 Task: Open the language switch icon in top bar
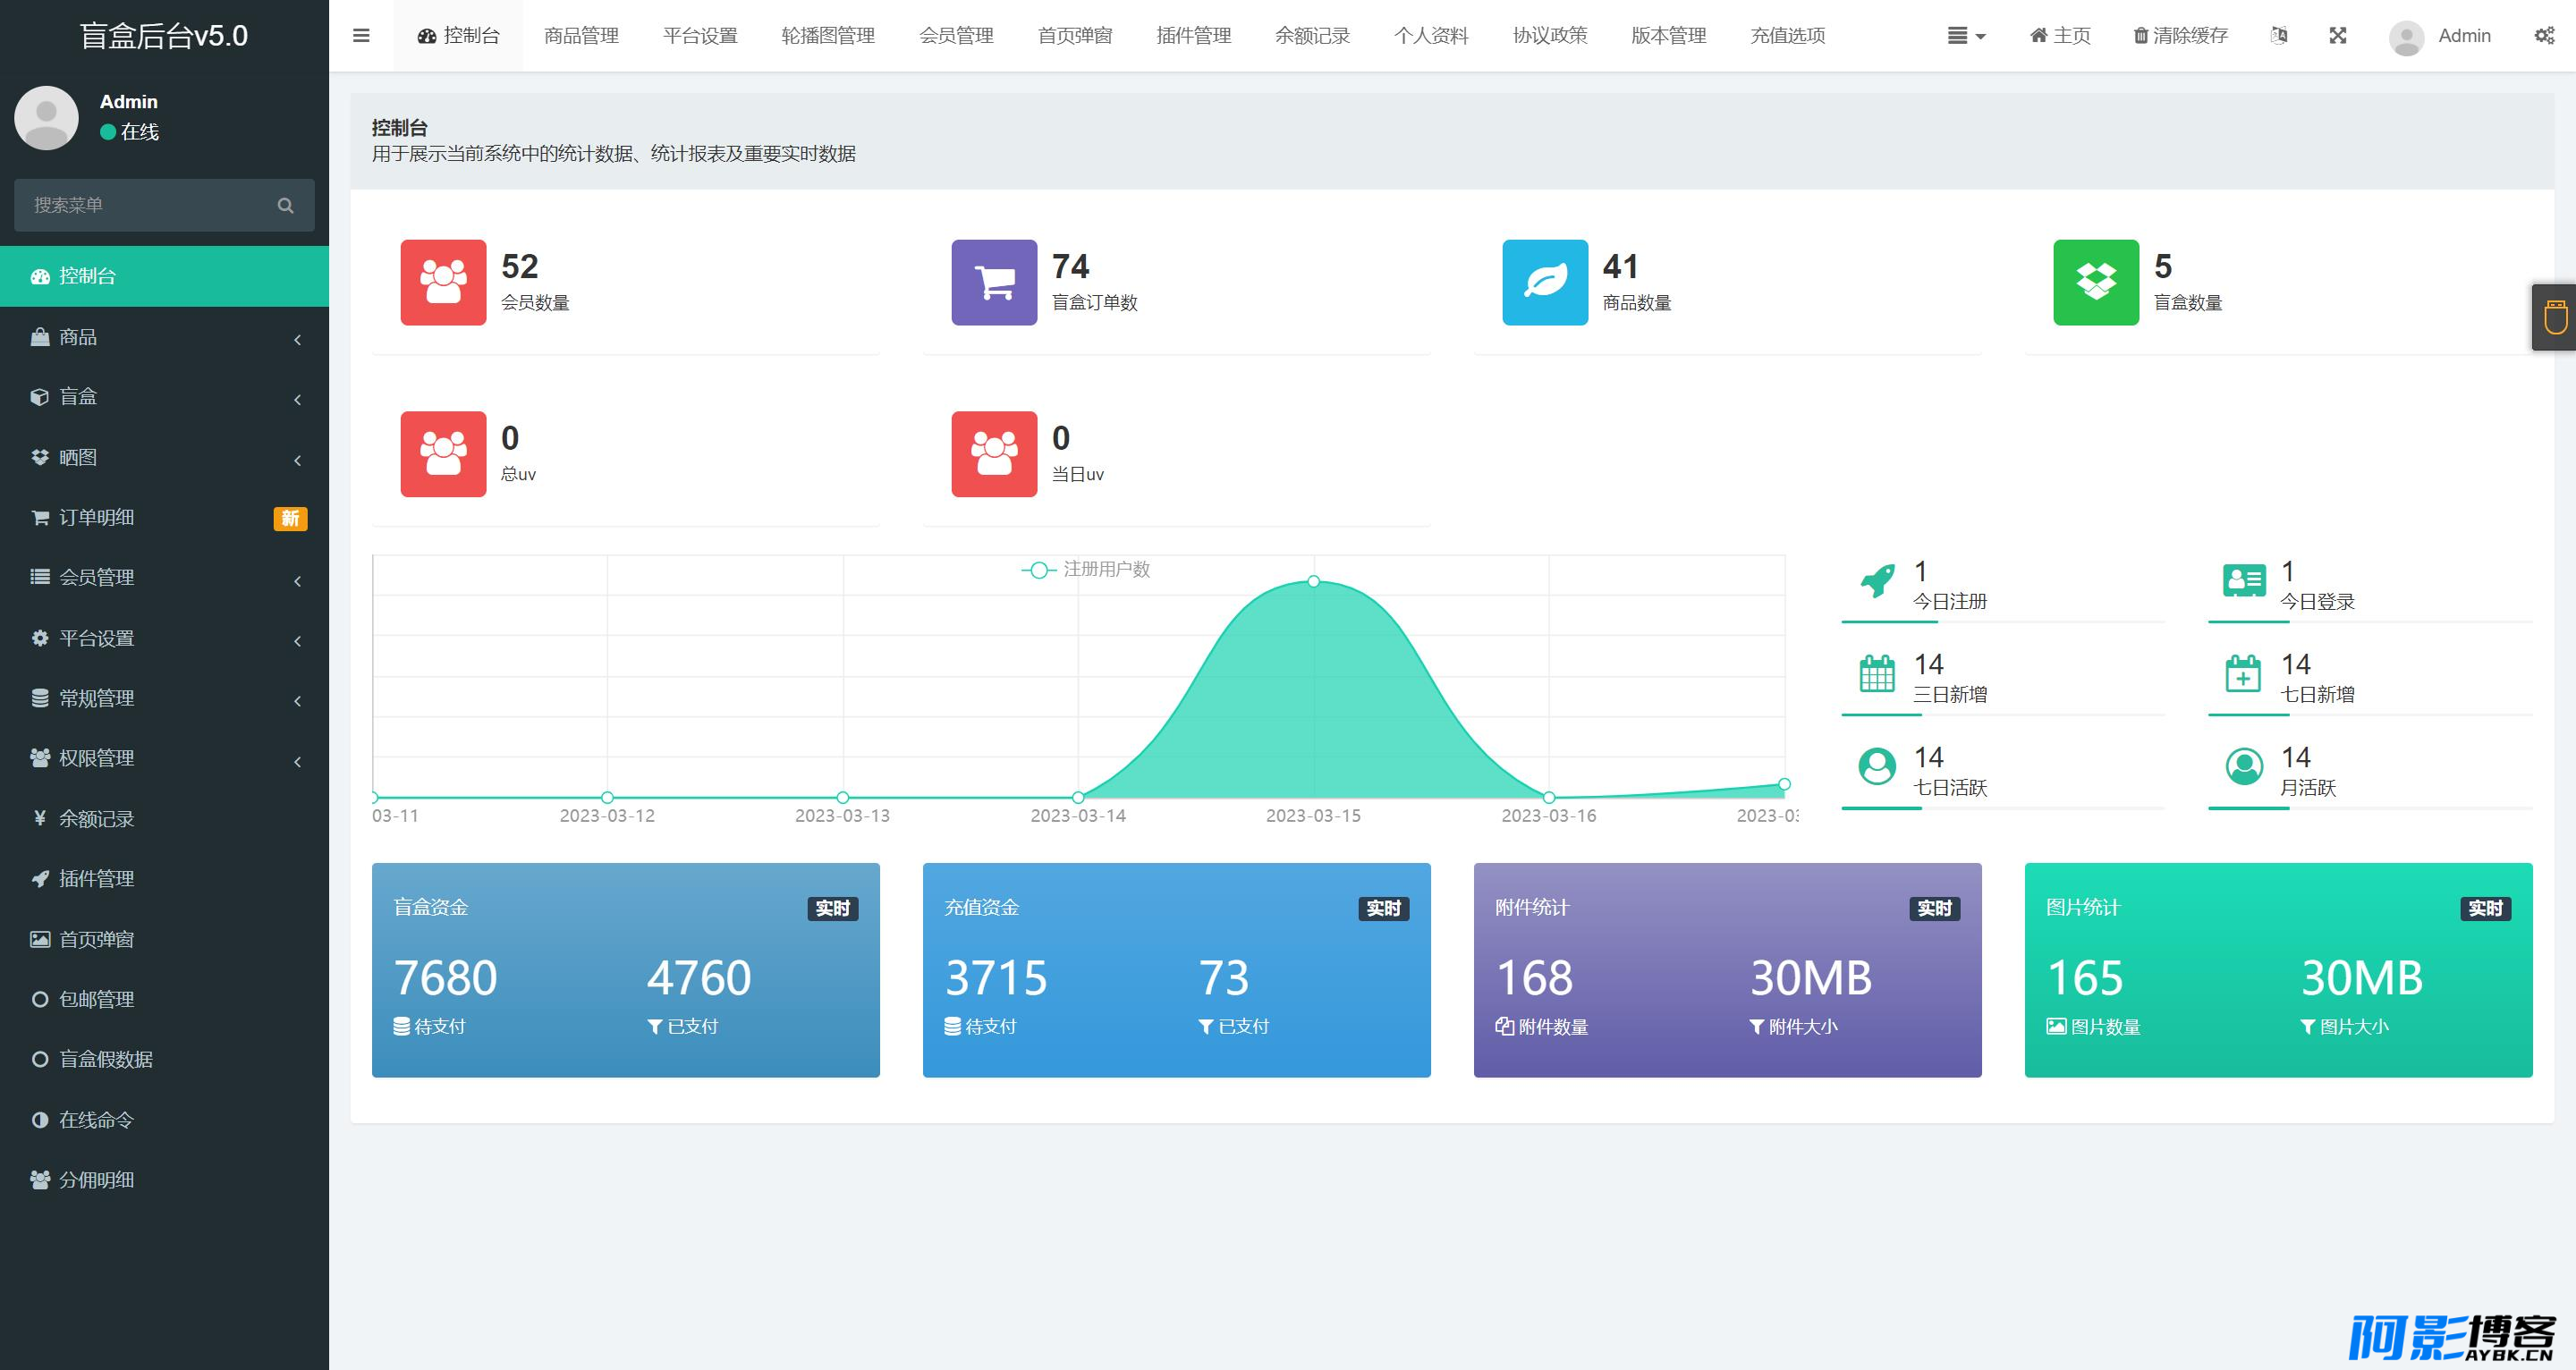pos(2278,36)
